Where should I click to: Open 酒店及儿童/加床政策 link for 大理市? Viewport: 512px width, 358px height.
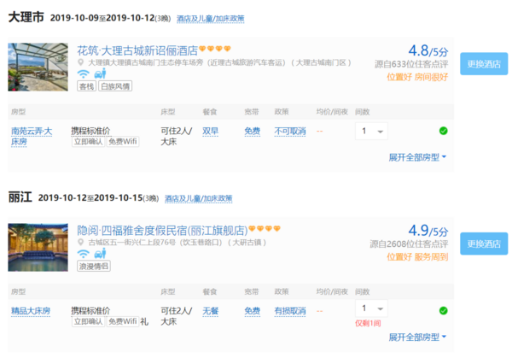click(x=210, y=19)
